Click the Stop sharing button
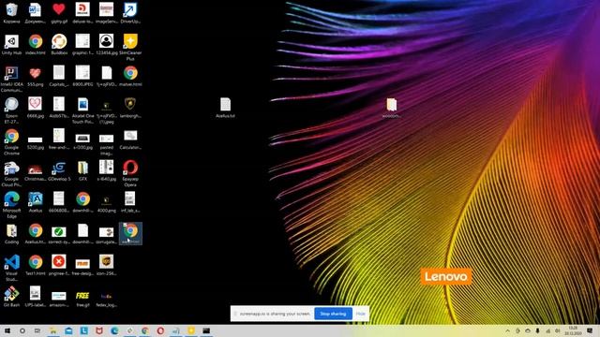600x337 pixels. pyautogui.click(x=333, y=314)
